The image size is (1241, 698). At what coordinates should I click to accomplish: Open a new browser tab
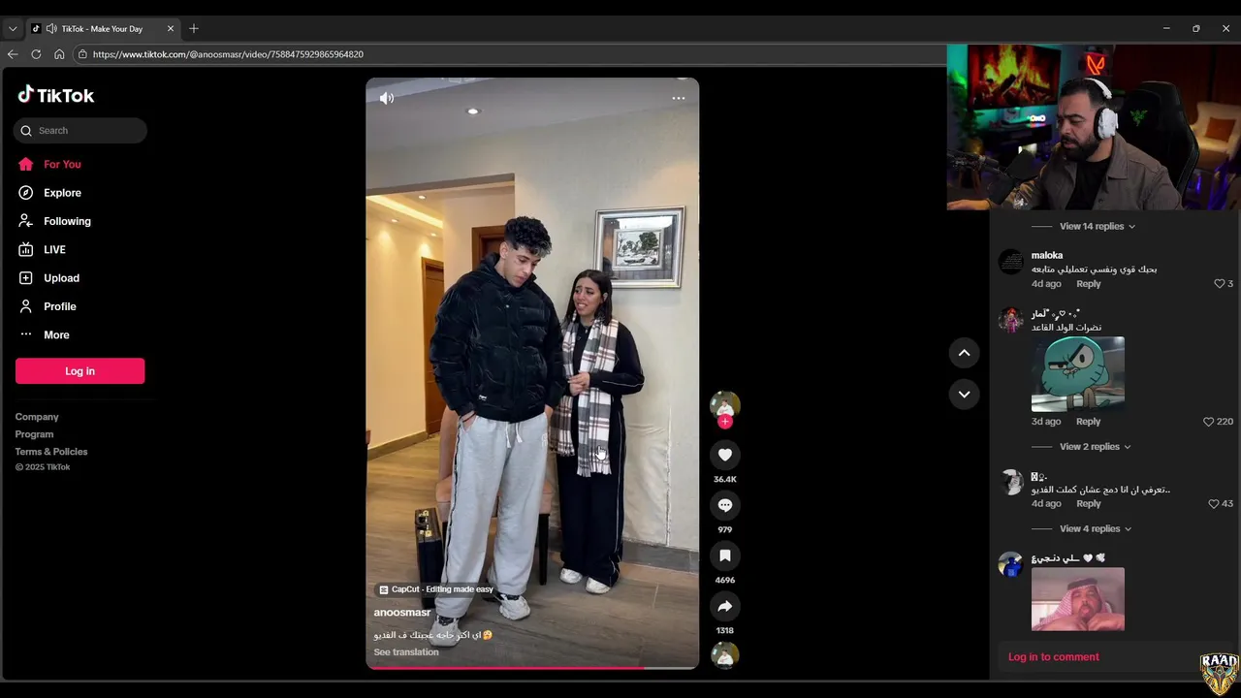(x=194, y=28)
